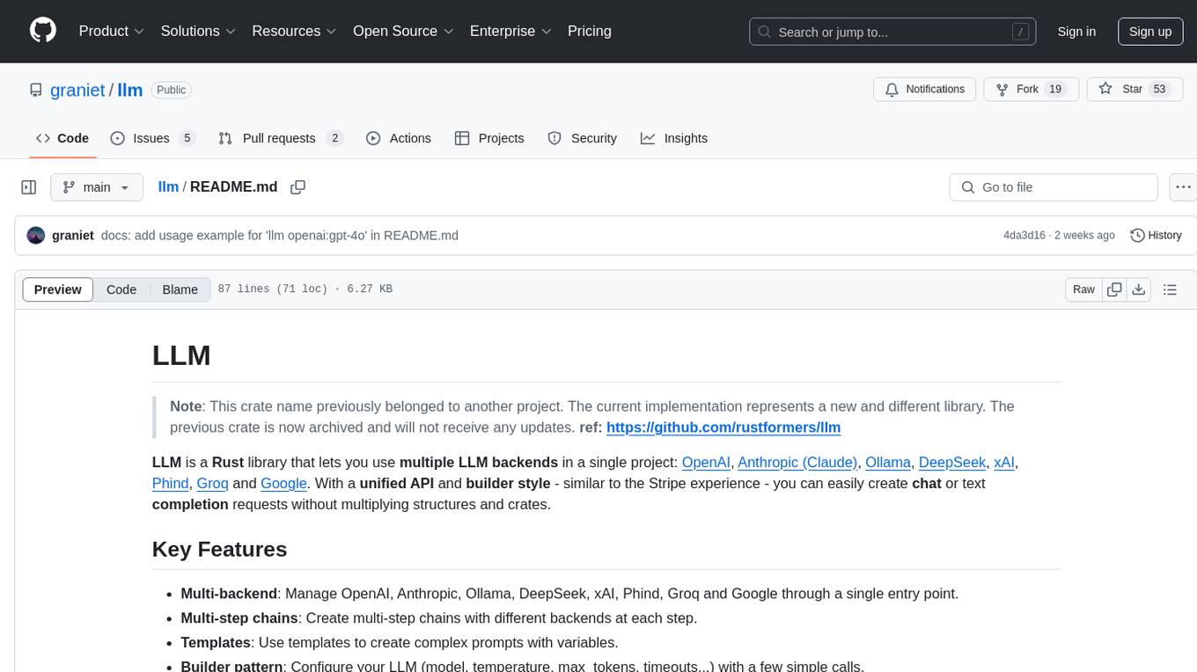Viewport: 1197px width, 672px height.
Task: Switch to the Actions tab
Action: (x=399, y=138)
